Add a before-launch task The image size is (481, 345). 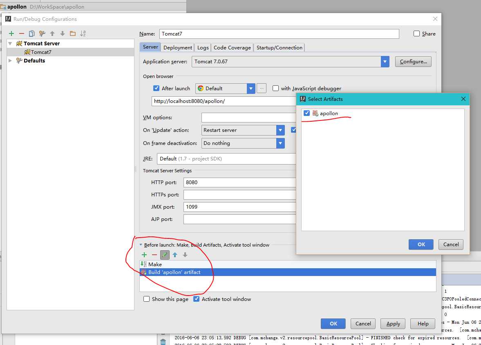tap(144, 255)
